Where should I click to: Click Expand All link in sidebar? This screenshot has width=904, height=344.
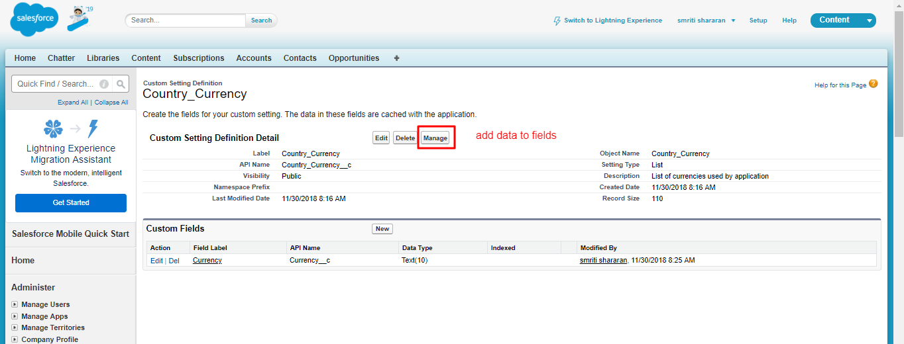pos(73,103)
